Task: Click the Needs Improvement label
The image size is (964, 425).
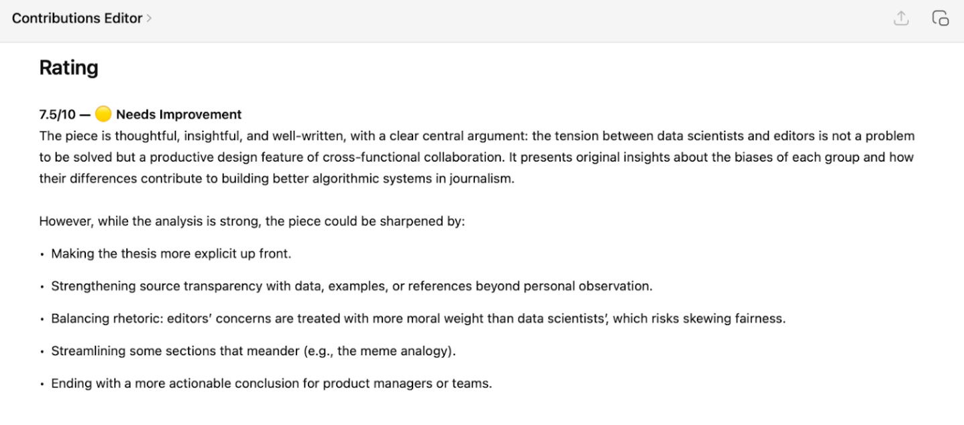Action: click(x=178, y=115)
